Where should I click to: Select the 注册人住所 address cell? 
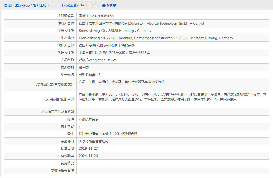pos(115,30)
